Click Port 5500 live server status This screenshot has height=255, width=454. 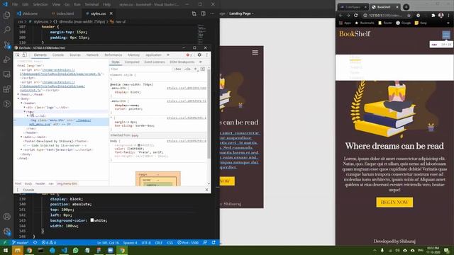[188, 242]
